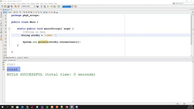The height and width of the screenshot is (109, 194).
Task: Open the default config combo box
Action: tap(28, 6)
